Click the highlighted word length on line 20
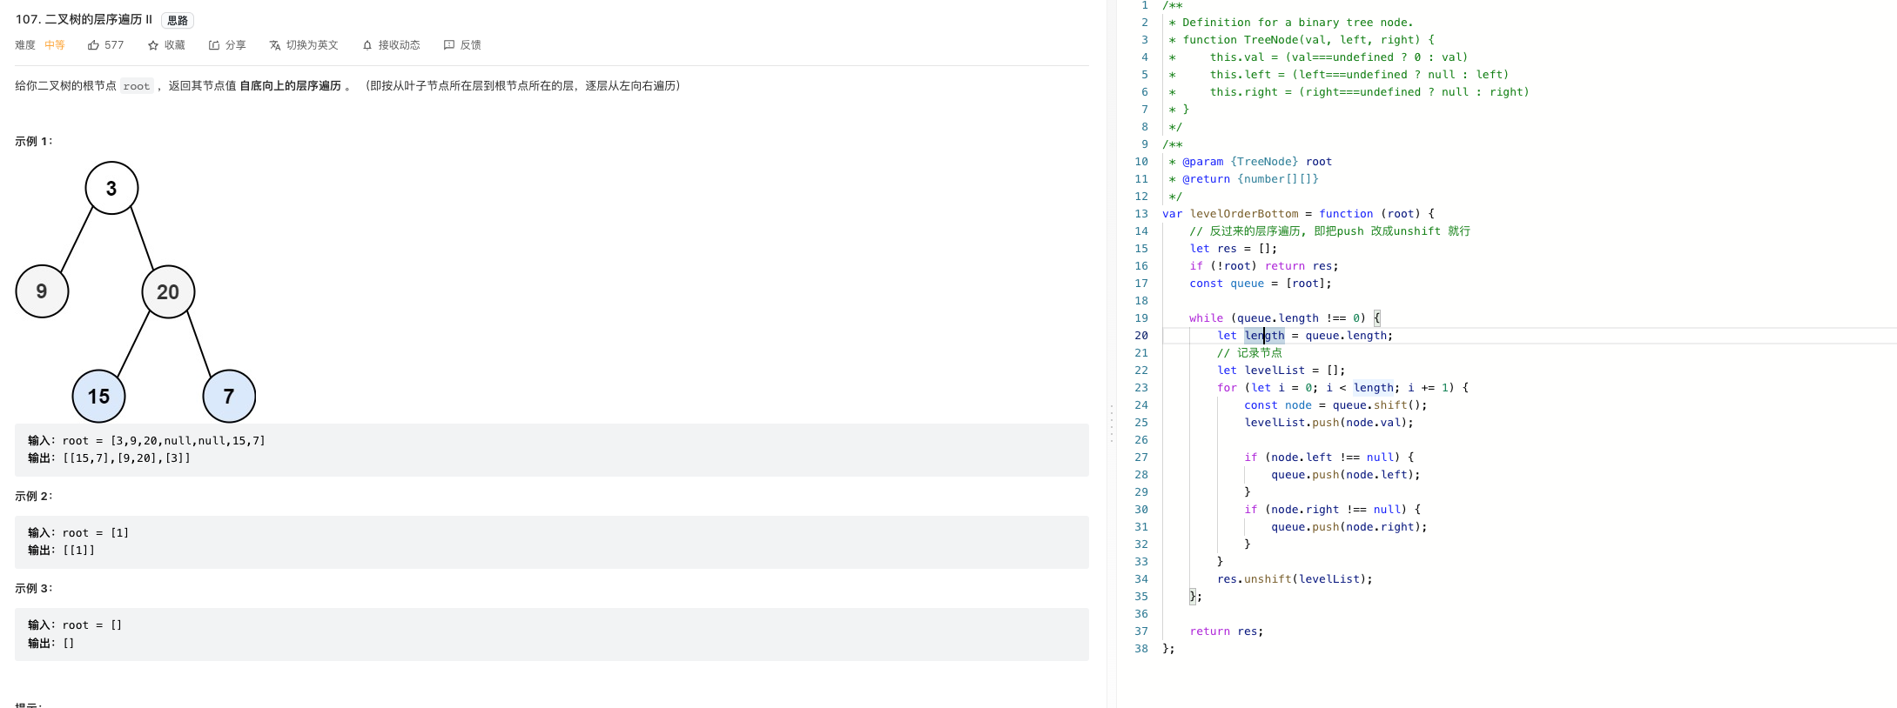The height and width of the screenshot is (708, 1897). click(1264, 336)
